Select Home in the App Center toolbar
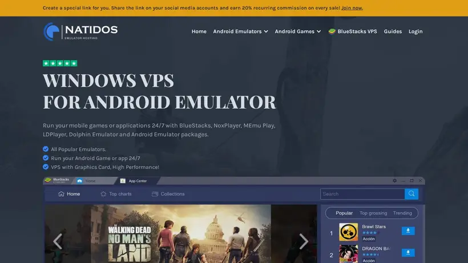 69,194
